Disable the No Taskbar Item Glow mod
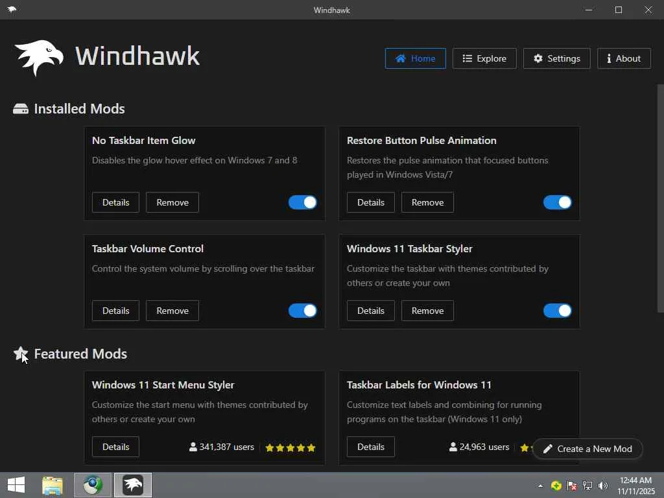664x498 pixels. 302,202
